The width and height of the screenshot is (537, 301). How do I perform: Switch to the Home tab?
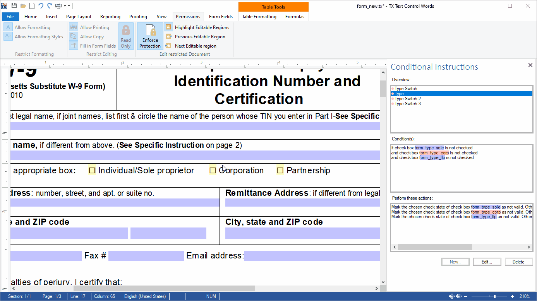31,17
